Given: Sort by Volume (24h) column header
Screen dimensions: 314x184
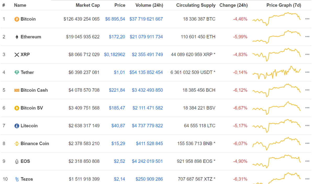Looking at the screenshot, I should pyautogui.click(x=149, y=5).
